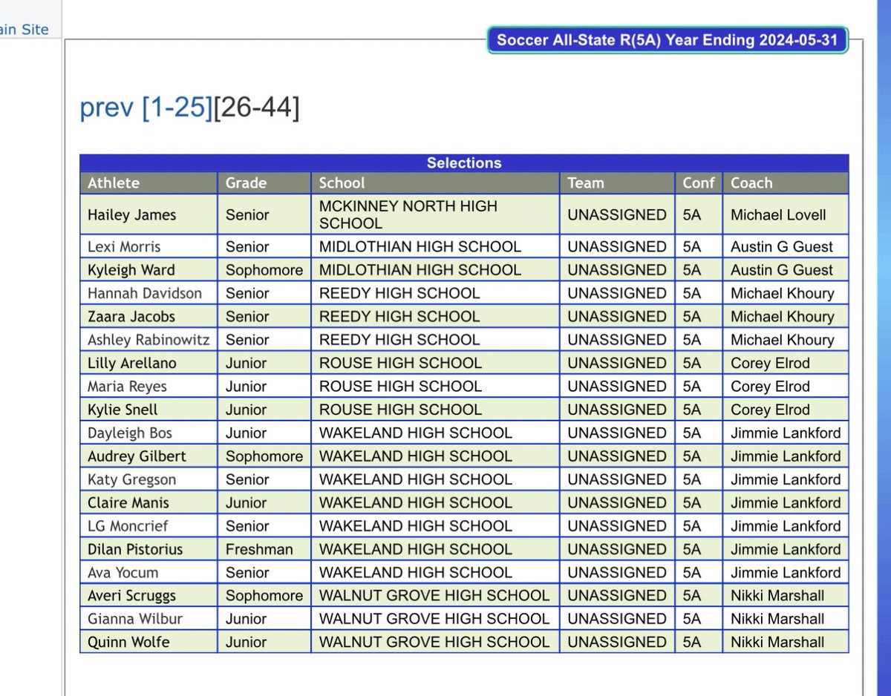Select athlete Hannah Davidson
Screen dimensions: 891x696
[145, 293]
